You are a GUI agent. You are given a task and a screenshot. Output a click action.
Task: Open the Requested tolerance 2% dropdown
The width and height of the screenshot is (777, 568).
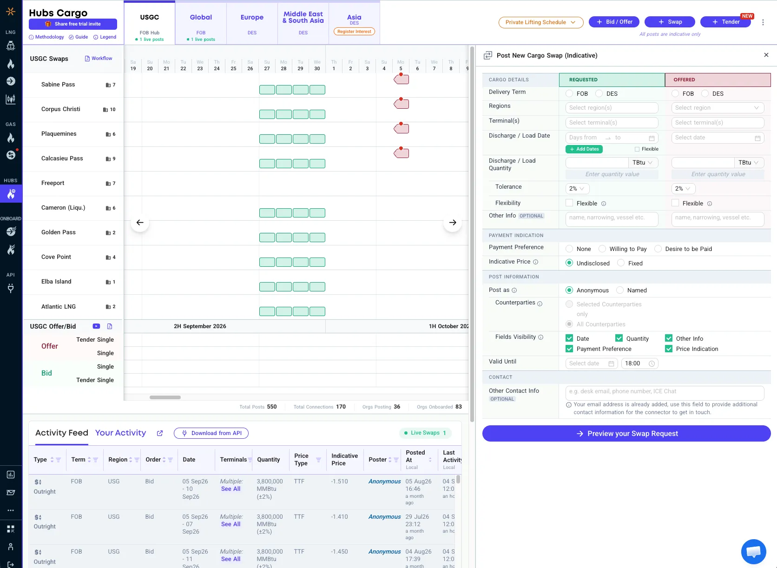click(x=577, y=189)
